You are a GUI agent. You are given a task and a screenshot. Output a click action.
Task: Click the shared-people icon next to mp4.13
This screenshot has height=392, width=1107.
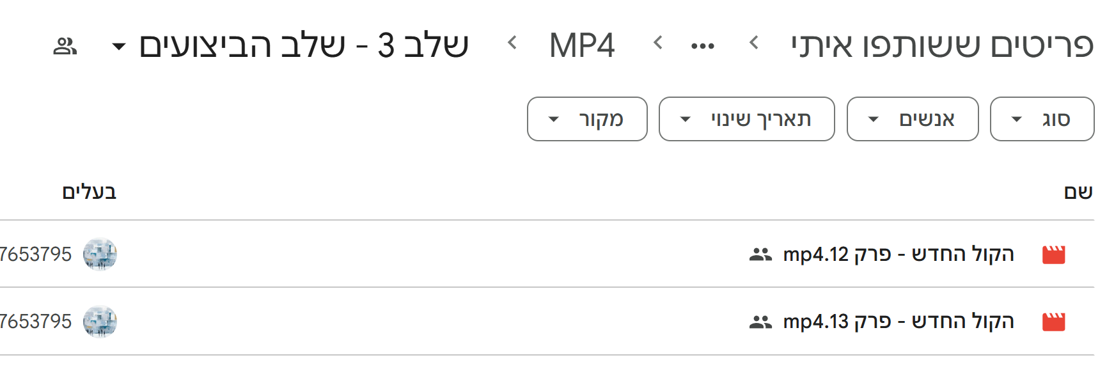[759, 322]
